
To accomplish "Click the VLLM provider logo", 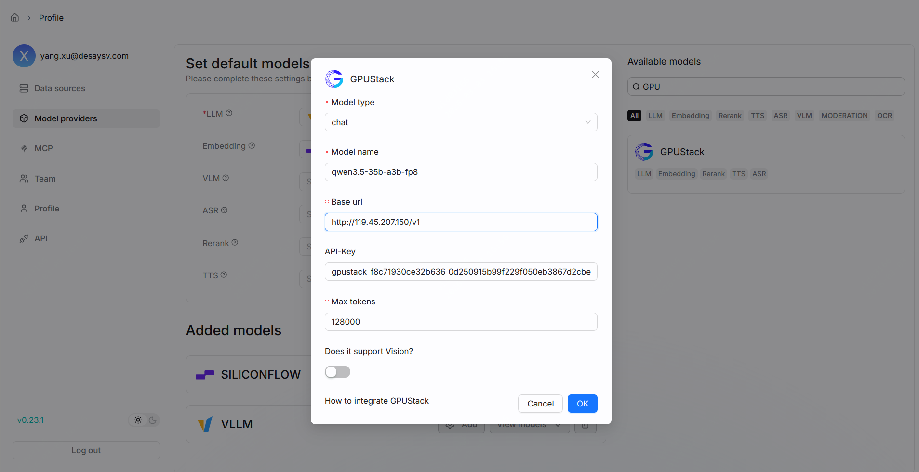I will (x=205, y=424).
